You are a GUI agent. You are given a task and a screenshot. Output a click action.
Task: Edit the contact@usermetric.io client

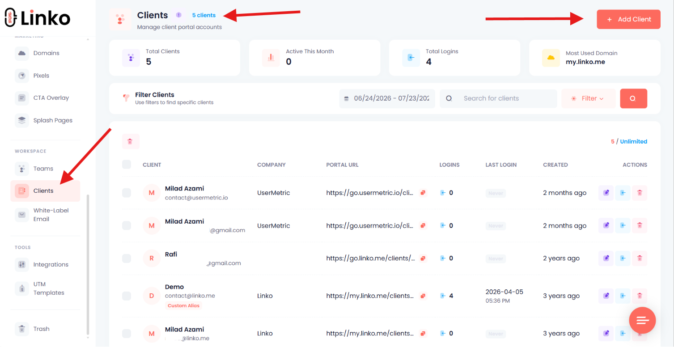(606, 193)
